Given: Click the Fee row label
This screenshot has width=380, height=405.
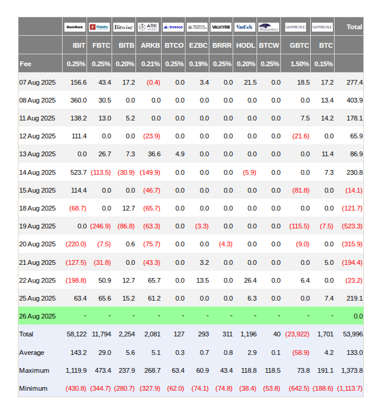Looking at the screenshot, I should 26,64.
